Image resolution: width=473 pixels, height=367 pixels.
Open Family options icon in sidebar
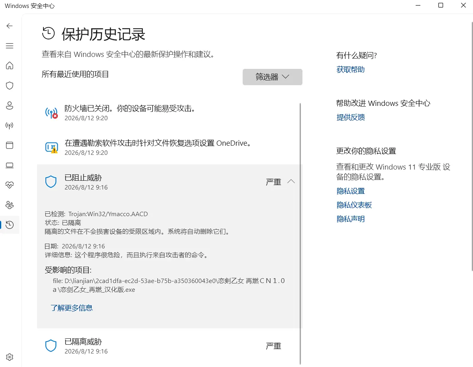click(9, 205)
